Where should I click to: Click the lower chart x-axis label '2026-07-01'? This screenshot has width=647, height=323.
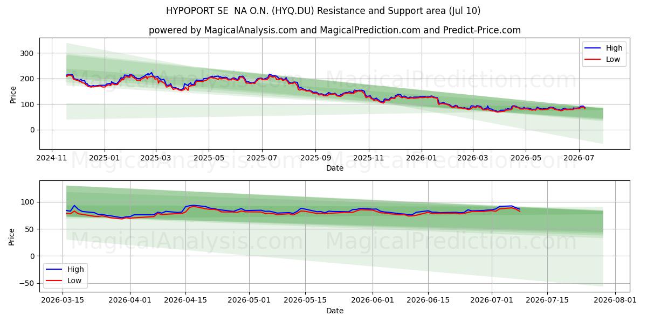(492, 301)
